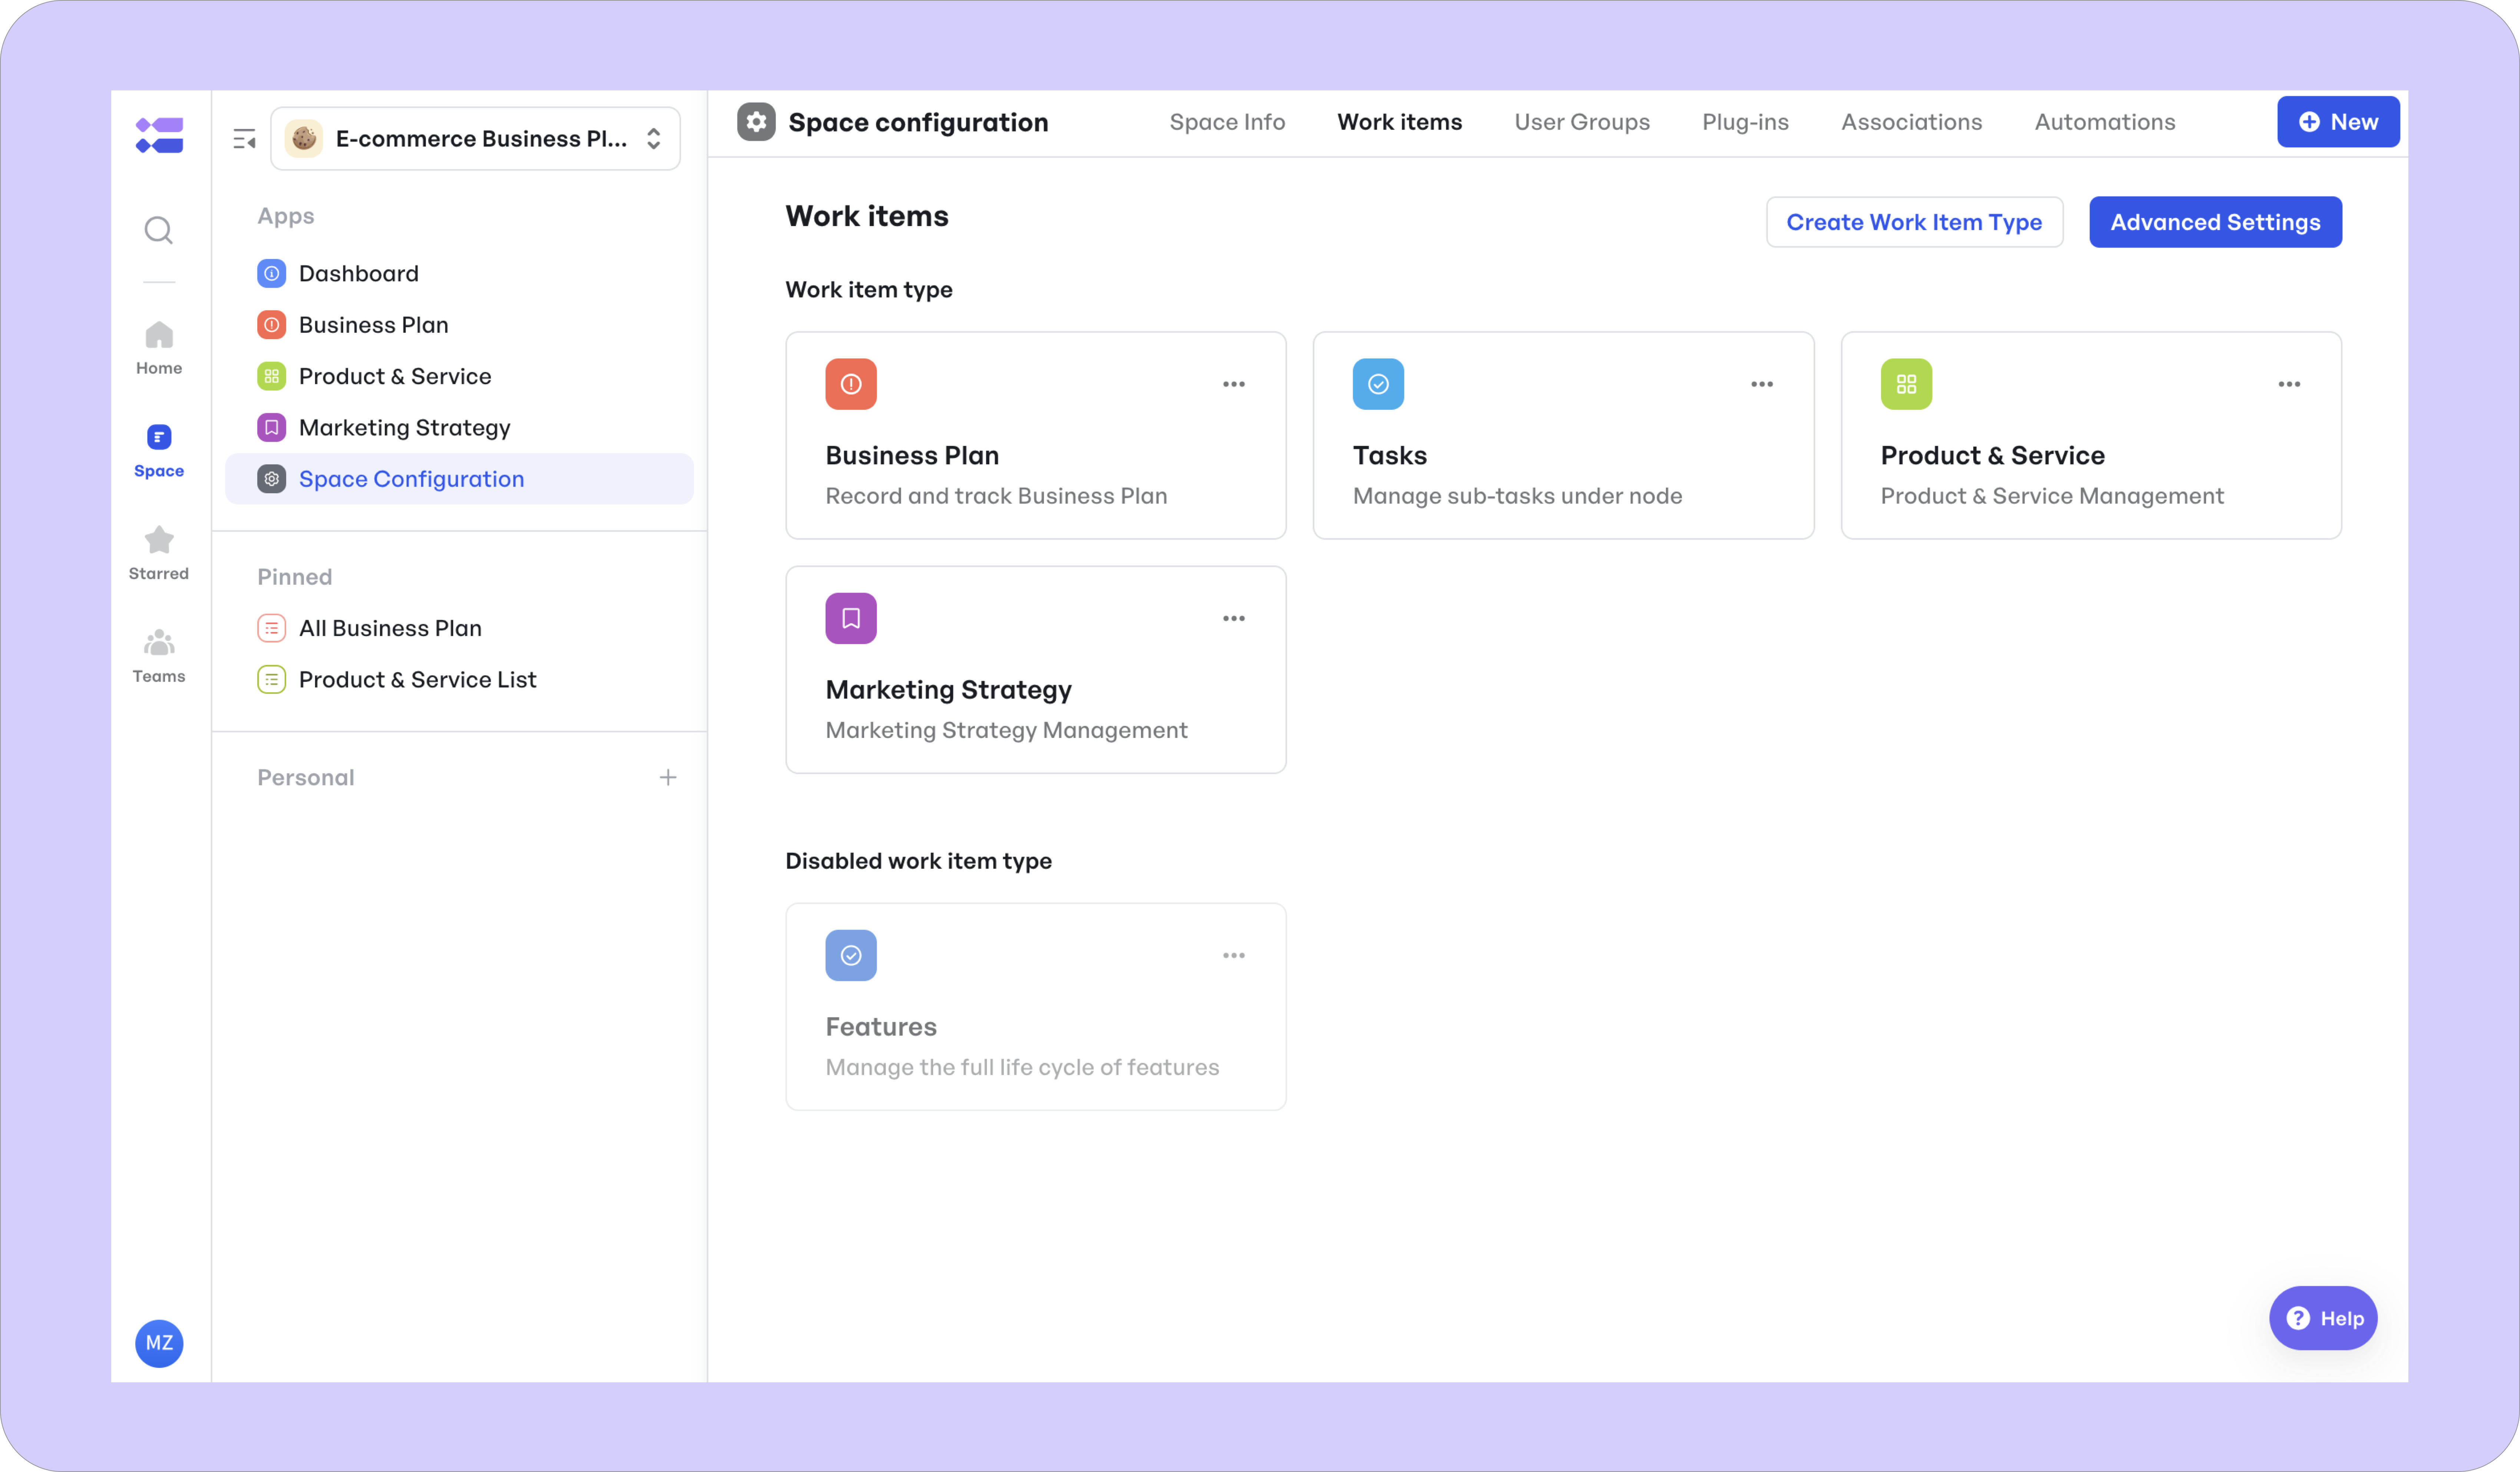This screenshot has width=2520, height=1472.
Task: Open Product & Service in Apps list
Action: tap(459, 376)
